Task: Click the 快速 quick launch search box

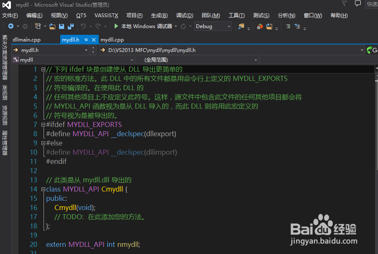Action: (x=372, y=4)
